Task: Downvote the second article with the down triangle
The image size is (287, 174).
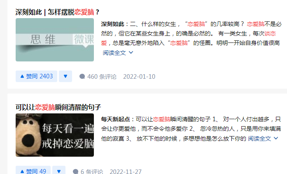Action: click(59, 171)
